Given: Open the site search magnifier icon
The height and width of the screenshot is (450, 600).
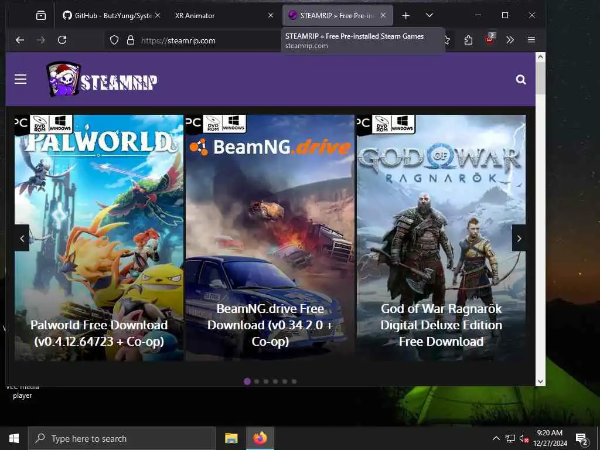Looking at the screenshot, I should pyautogui.click(x=521, y=80).
